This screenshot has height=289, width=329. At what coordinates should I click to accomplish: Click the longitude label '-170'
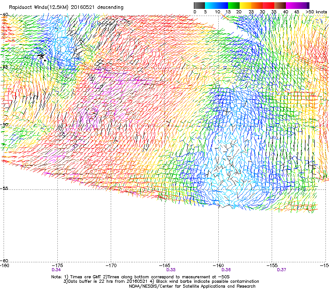coord(111,265)
